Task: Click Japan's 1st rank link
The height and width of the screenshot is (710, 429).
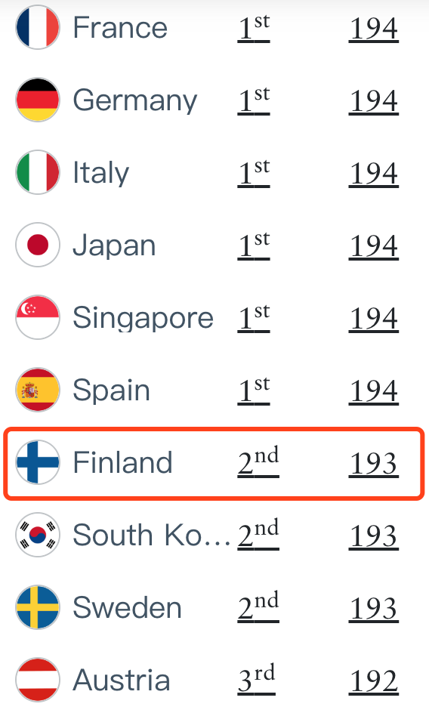Action: [x=254, y=245]
